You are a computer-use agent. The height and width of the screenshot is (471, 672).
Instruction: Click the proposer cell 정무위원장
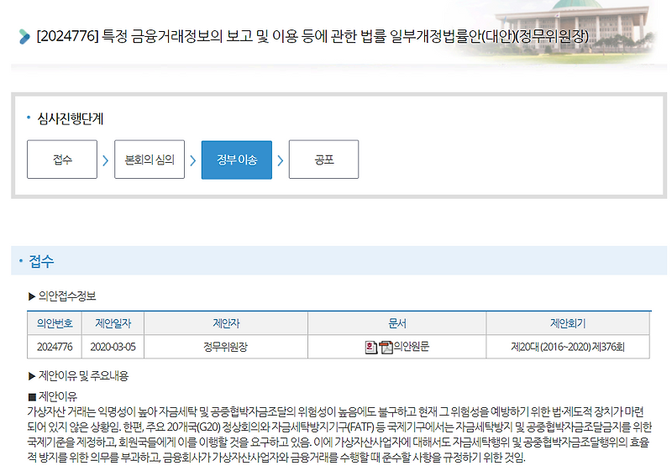(x=226, y=347)
